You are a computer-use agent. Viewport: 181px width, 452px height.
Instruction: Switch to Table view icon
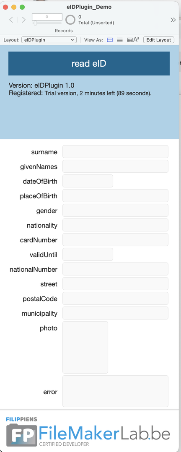click(x=130, y=40)
